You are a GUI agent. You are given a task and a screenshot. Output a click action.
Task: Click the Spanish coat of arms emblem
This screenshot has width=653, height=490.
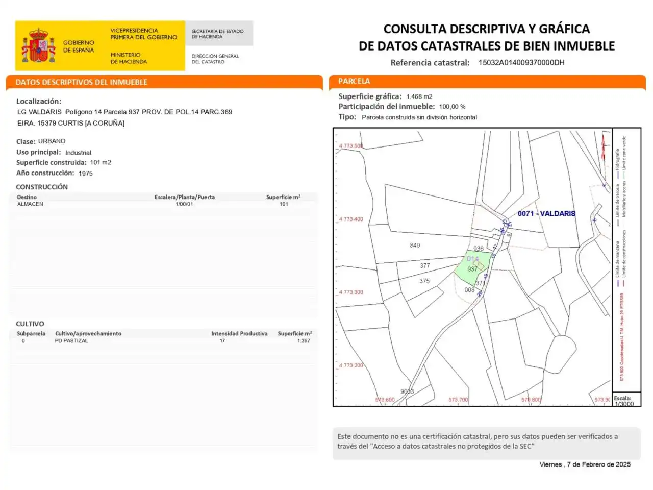coord(38,45)
